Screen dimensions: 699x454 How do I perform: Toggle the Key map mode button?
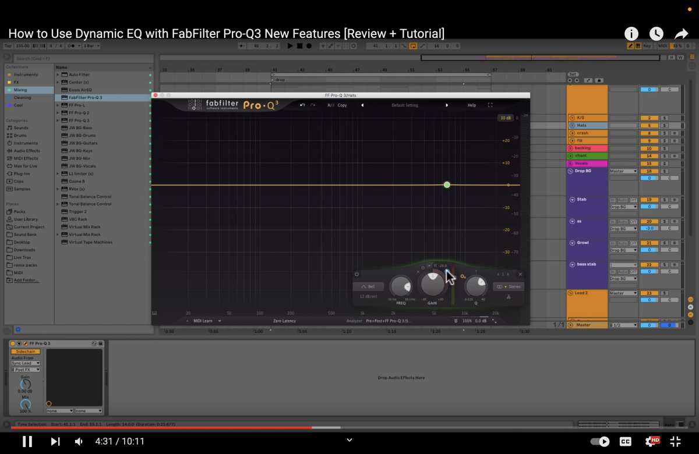(x=648, y=46)
